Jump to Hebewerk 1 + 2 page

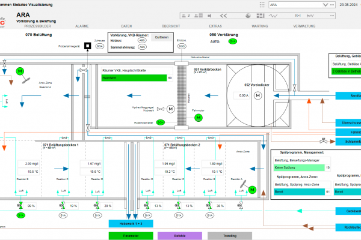click(x=131, y=224)
